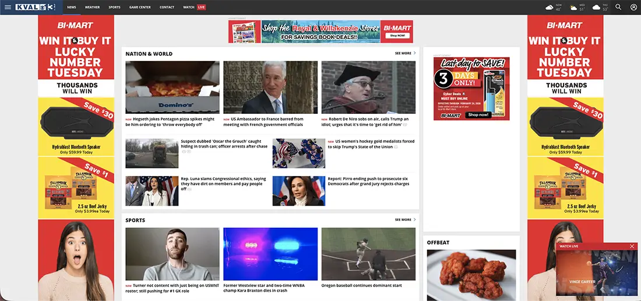View the THU 53° forecast icon

pos(597,8)
